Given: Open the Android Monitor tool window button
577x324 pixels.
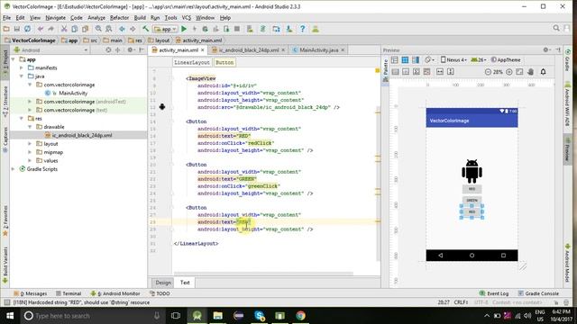Looking at the screenshot, I should 115,293.
